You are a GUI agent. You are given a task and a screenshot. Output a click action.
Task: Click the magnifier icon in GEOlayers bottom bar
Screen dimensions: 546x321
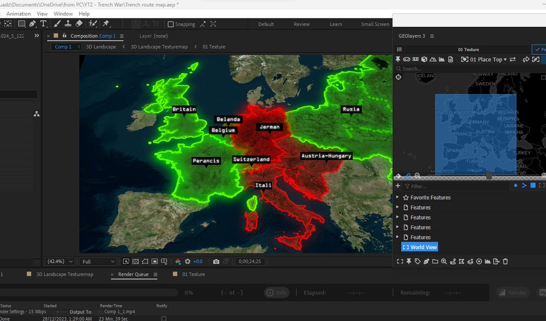[x=444, y=261]
